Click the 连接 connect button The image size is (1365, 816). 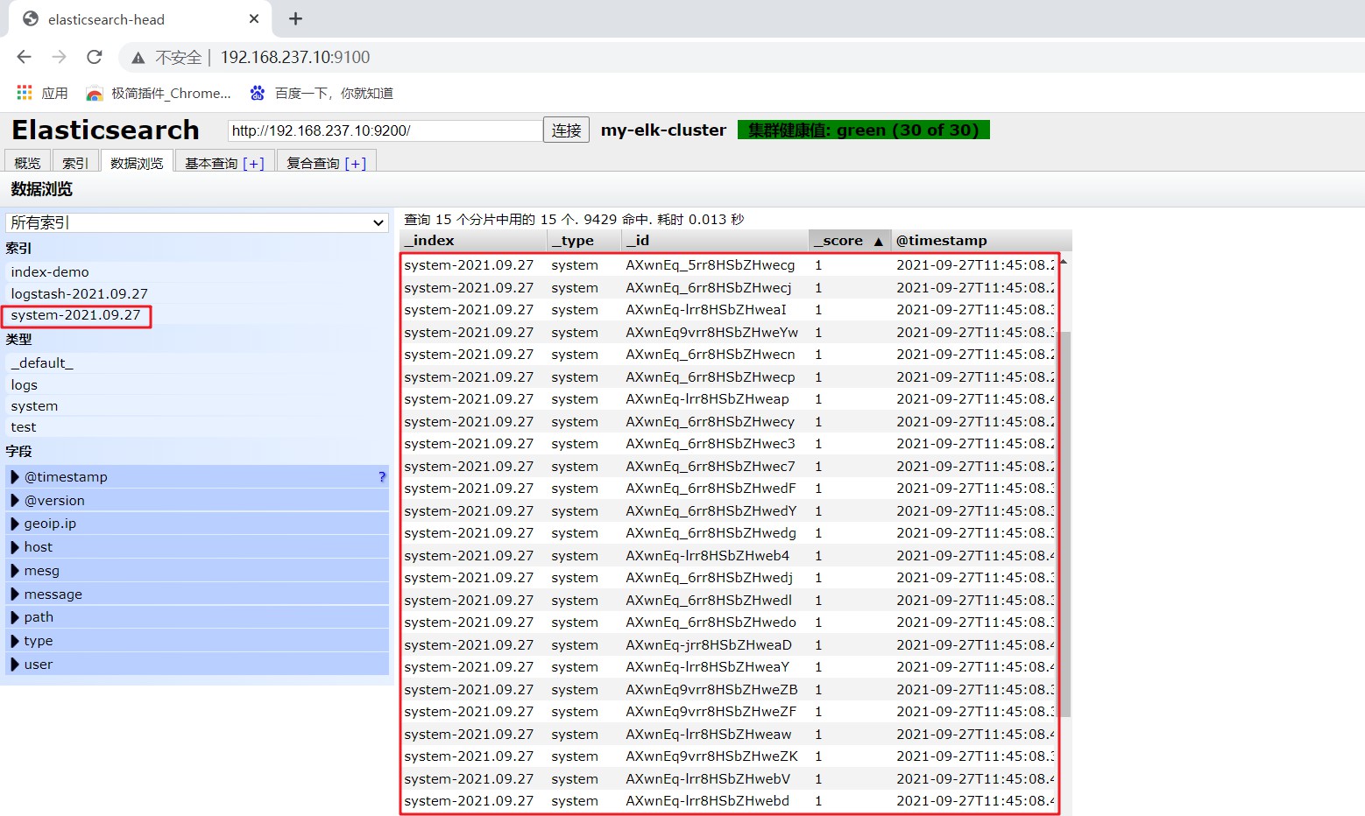pyautogui.click(x=566, y=130)
